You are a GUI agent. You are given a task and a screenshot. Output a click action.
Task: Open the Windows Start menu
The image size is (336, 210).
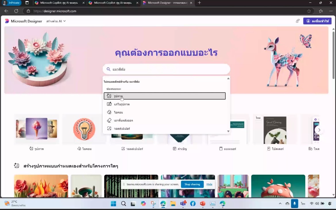click(x=113, y=204)
